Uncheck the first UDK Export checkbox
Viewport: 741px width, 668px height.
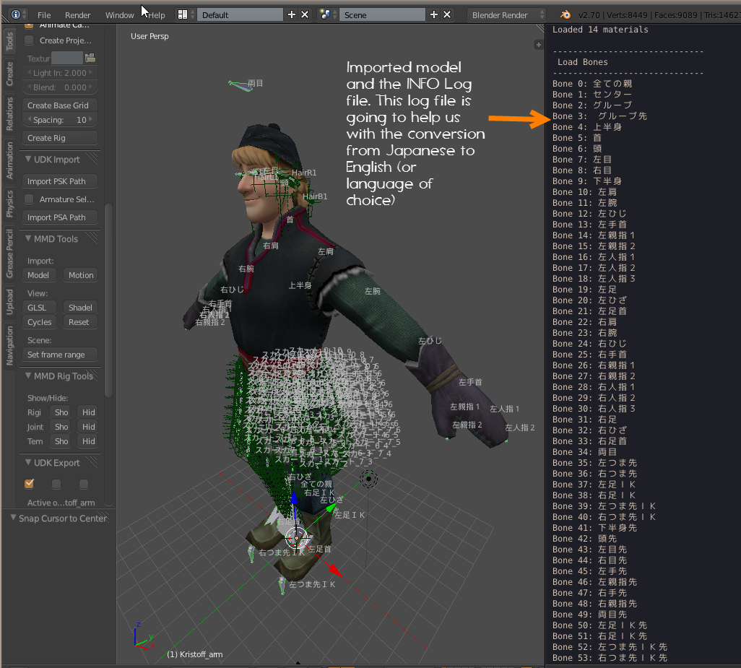pos(30,483)
